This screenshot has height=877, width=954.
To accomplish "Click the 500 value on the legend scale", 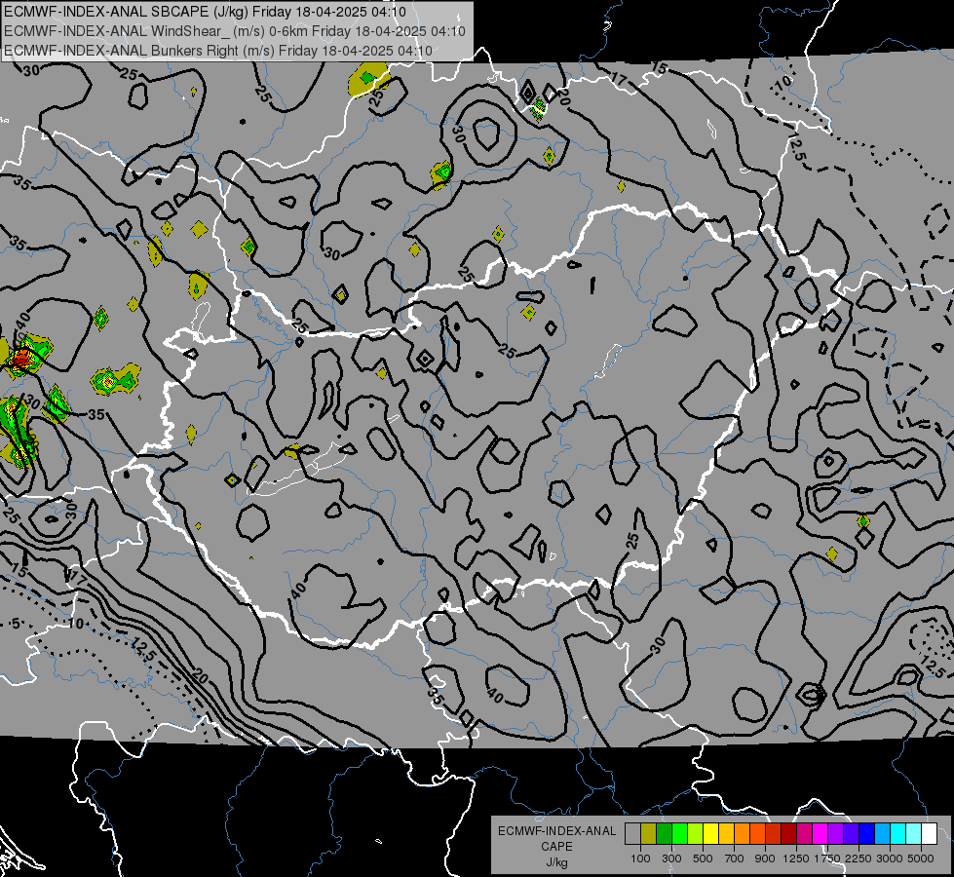I will 703,858.
